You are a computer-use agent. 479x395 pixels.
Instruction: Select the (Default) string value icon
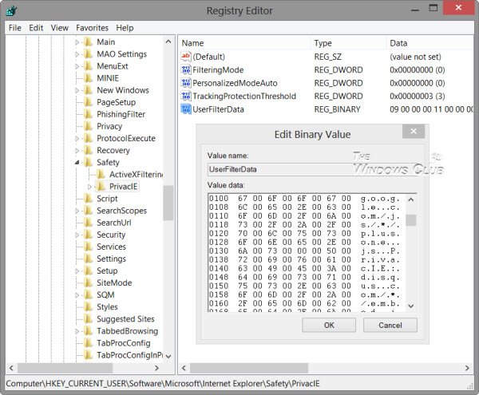coord(186,57)
